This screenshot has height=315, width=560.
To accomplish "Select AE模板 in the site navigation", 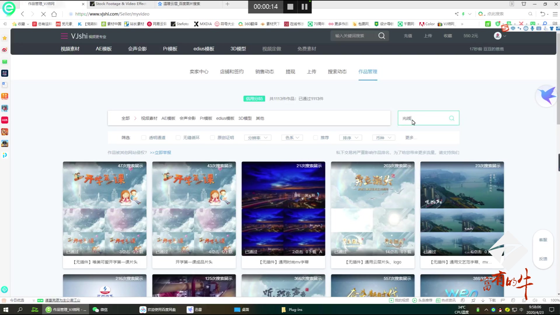I will tap(104, 49).
